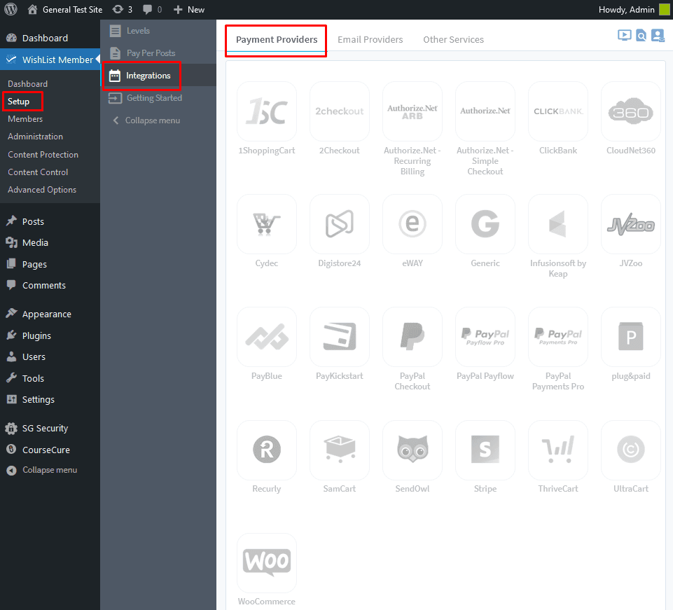The image size is (673, 610).
Task: Open WishList Member Dashboard submenu link
Action: [27, 84]
